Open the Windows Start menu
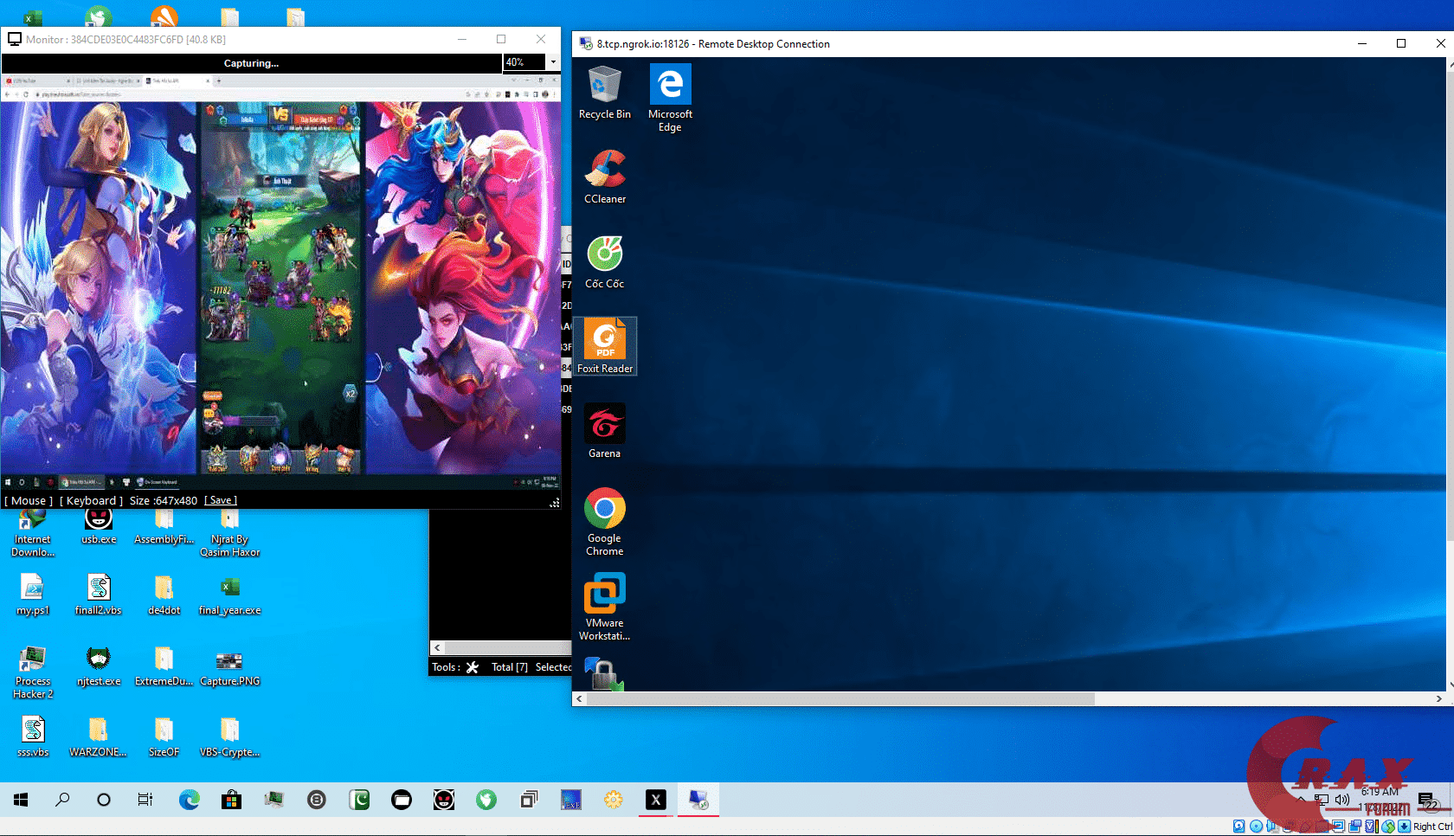 pyautogui.click(x=21, y=800)
